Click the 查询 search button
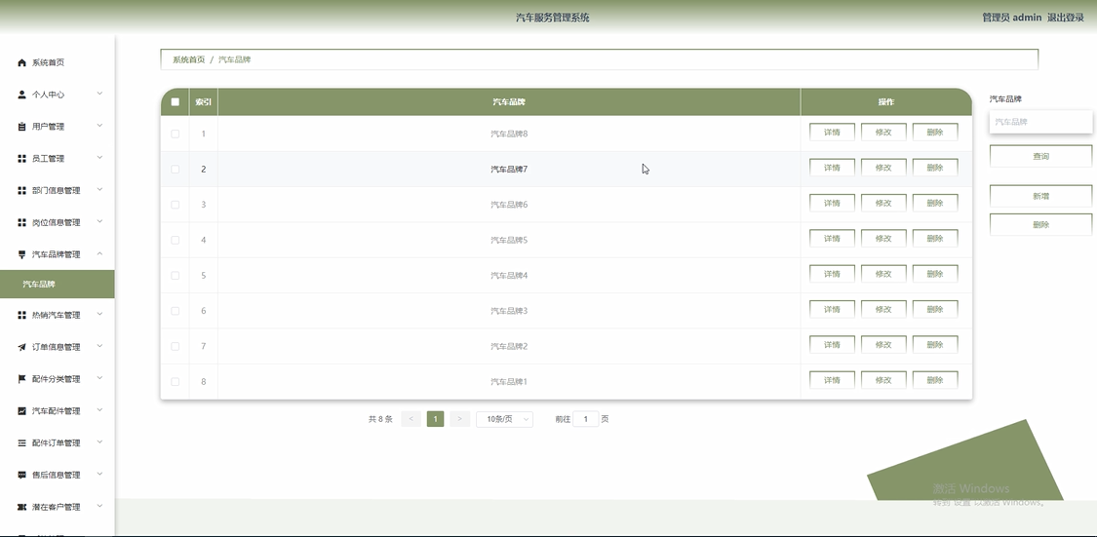1097x537 pixels. (1041, 156)
